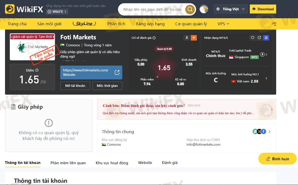Click the info icon next to Điểm
298x185 pixels.
point(37,70)
